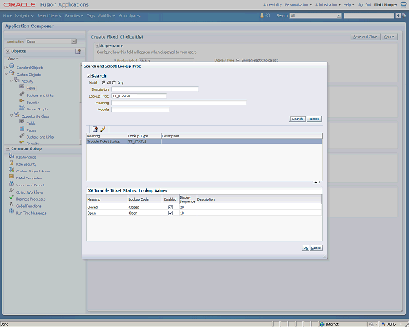Click the Pages icon under Opportunity Class

[22, 128]
